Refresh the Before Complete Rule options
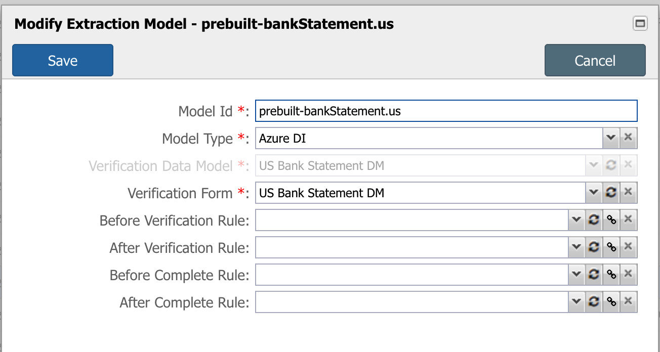The image size is (660, 352). [594, 275]
